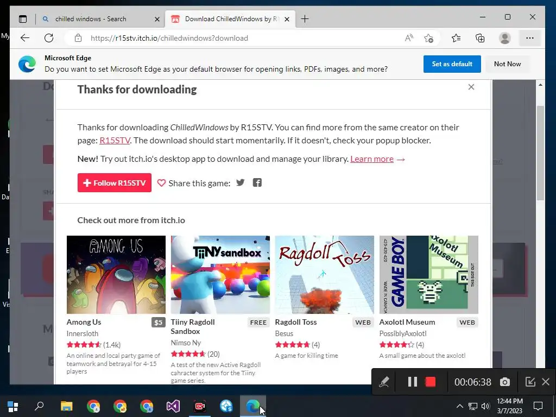Open the R15STV creator page link
The width and height of the screenshot is (556, 417).
[115, 141]
